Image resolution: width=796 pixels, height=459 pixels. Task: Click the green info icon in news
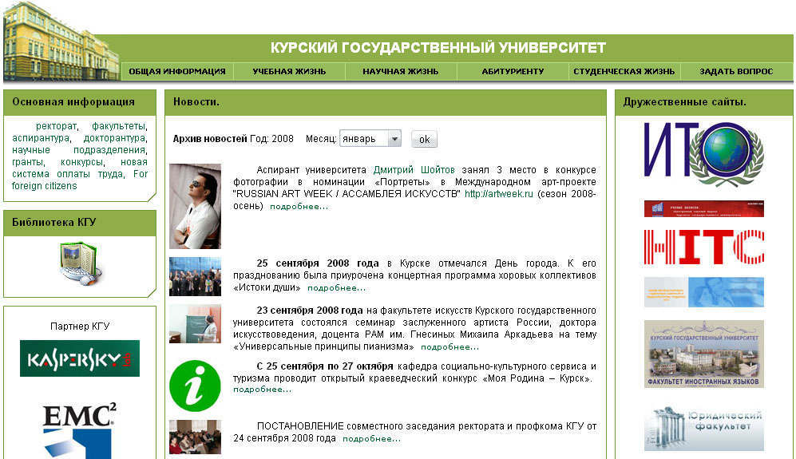(195, 386)
